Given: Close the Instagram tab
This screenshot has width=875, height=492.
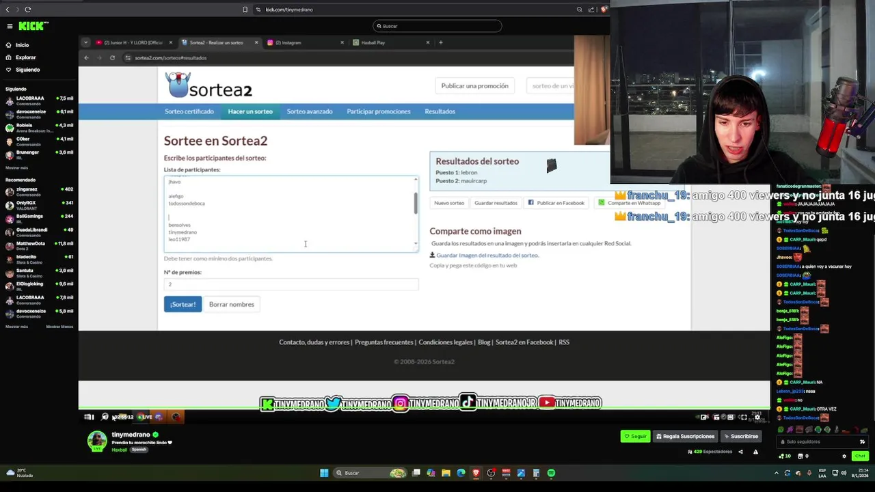Looking at the screenshot, I should point(342,42).
